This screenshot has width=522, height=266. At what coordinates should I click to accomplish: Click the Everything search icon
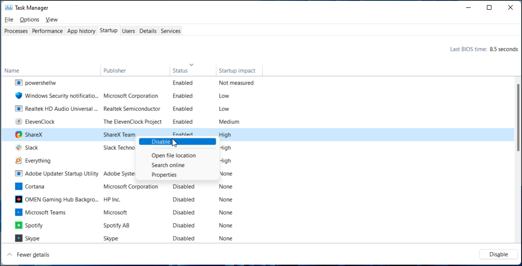pos(19,161)
